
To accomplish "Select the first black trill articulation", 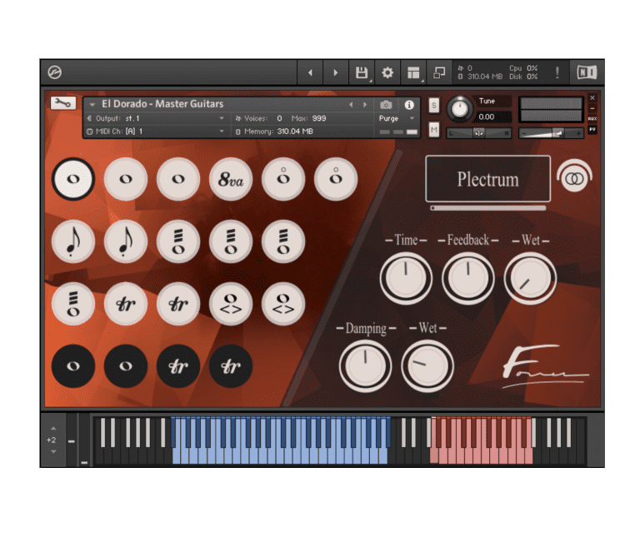I will [x=178, y=366].
